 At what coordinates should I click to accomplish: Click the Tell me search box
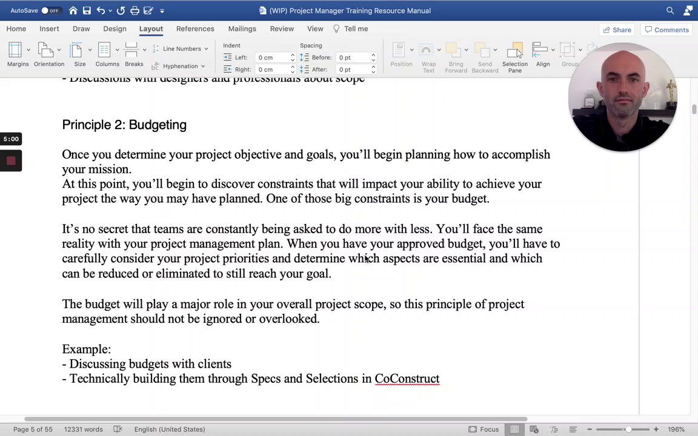(351, 28)
